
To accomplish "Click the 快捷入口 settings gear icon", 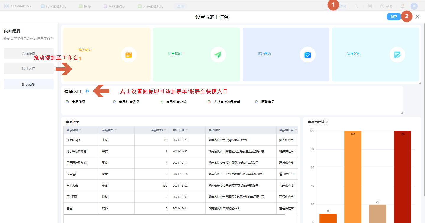I will click(x=87, y=91).
